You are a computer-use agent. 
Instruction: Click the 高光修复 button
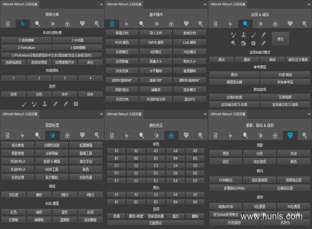coord(18,145)
